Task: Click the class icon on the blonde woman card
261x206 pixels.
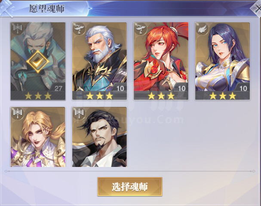Action: click(18, 113)
